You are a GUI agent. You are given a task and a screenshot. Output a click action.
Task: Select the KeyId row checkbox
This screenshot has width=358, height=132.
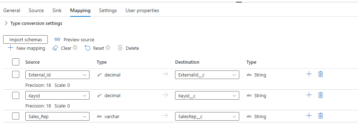[16, 95]
